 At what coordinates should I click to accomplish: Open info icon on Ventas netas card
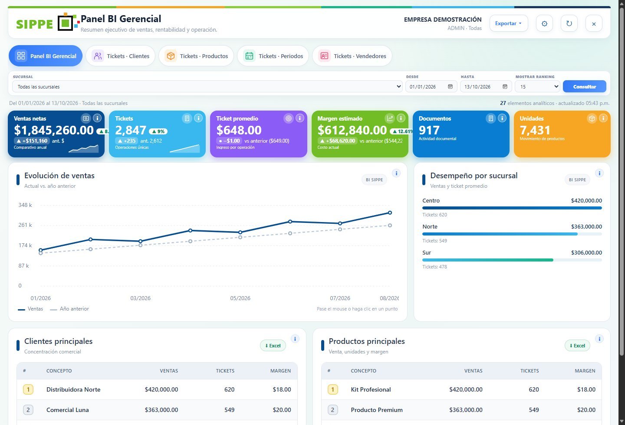pyautogui.click(x=98, y=118)
